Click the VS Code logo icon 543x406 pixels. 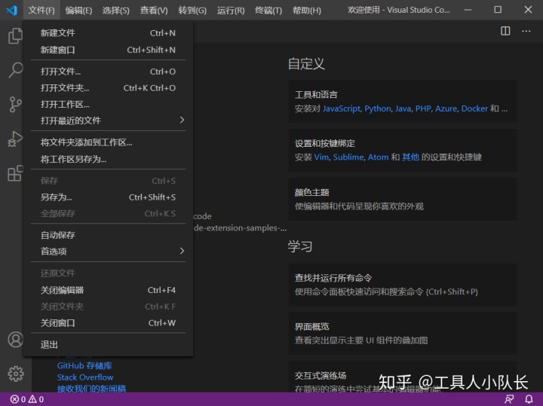click(12, 10)
